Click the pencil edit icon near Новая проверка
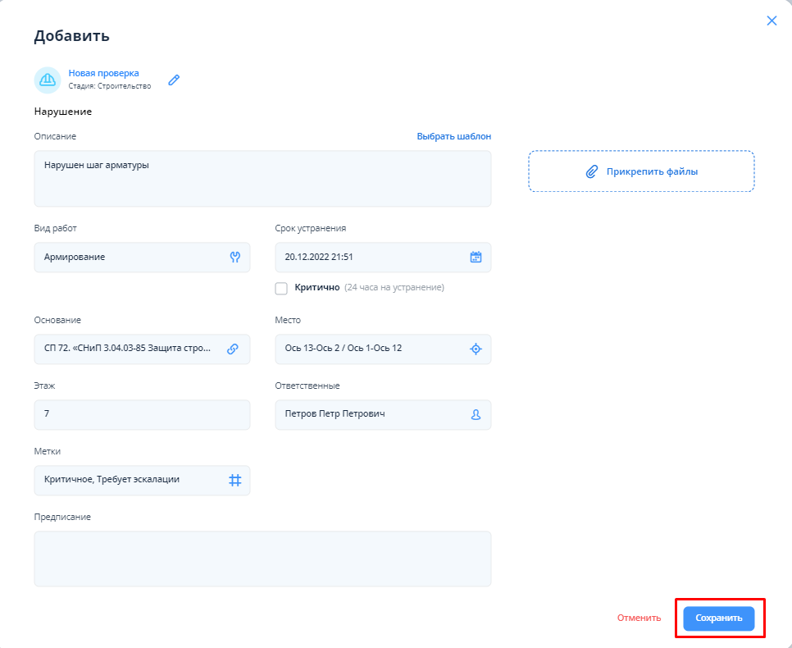This screenshot has height=648, width=792. [174, 80]
